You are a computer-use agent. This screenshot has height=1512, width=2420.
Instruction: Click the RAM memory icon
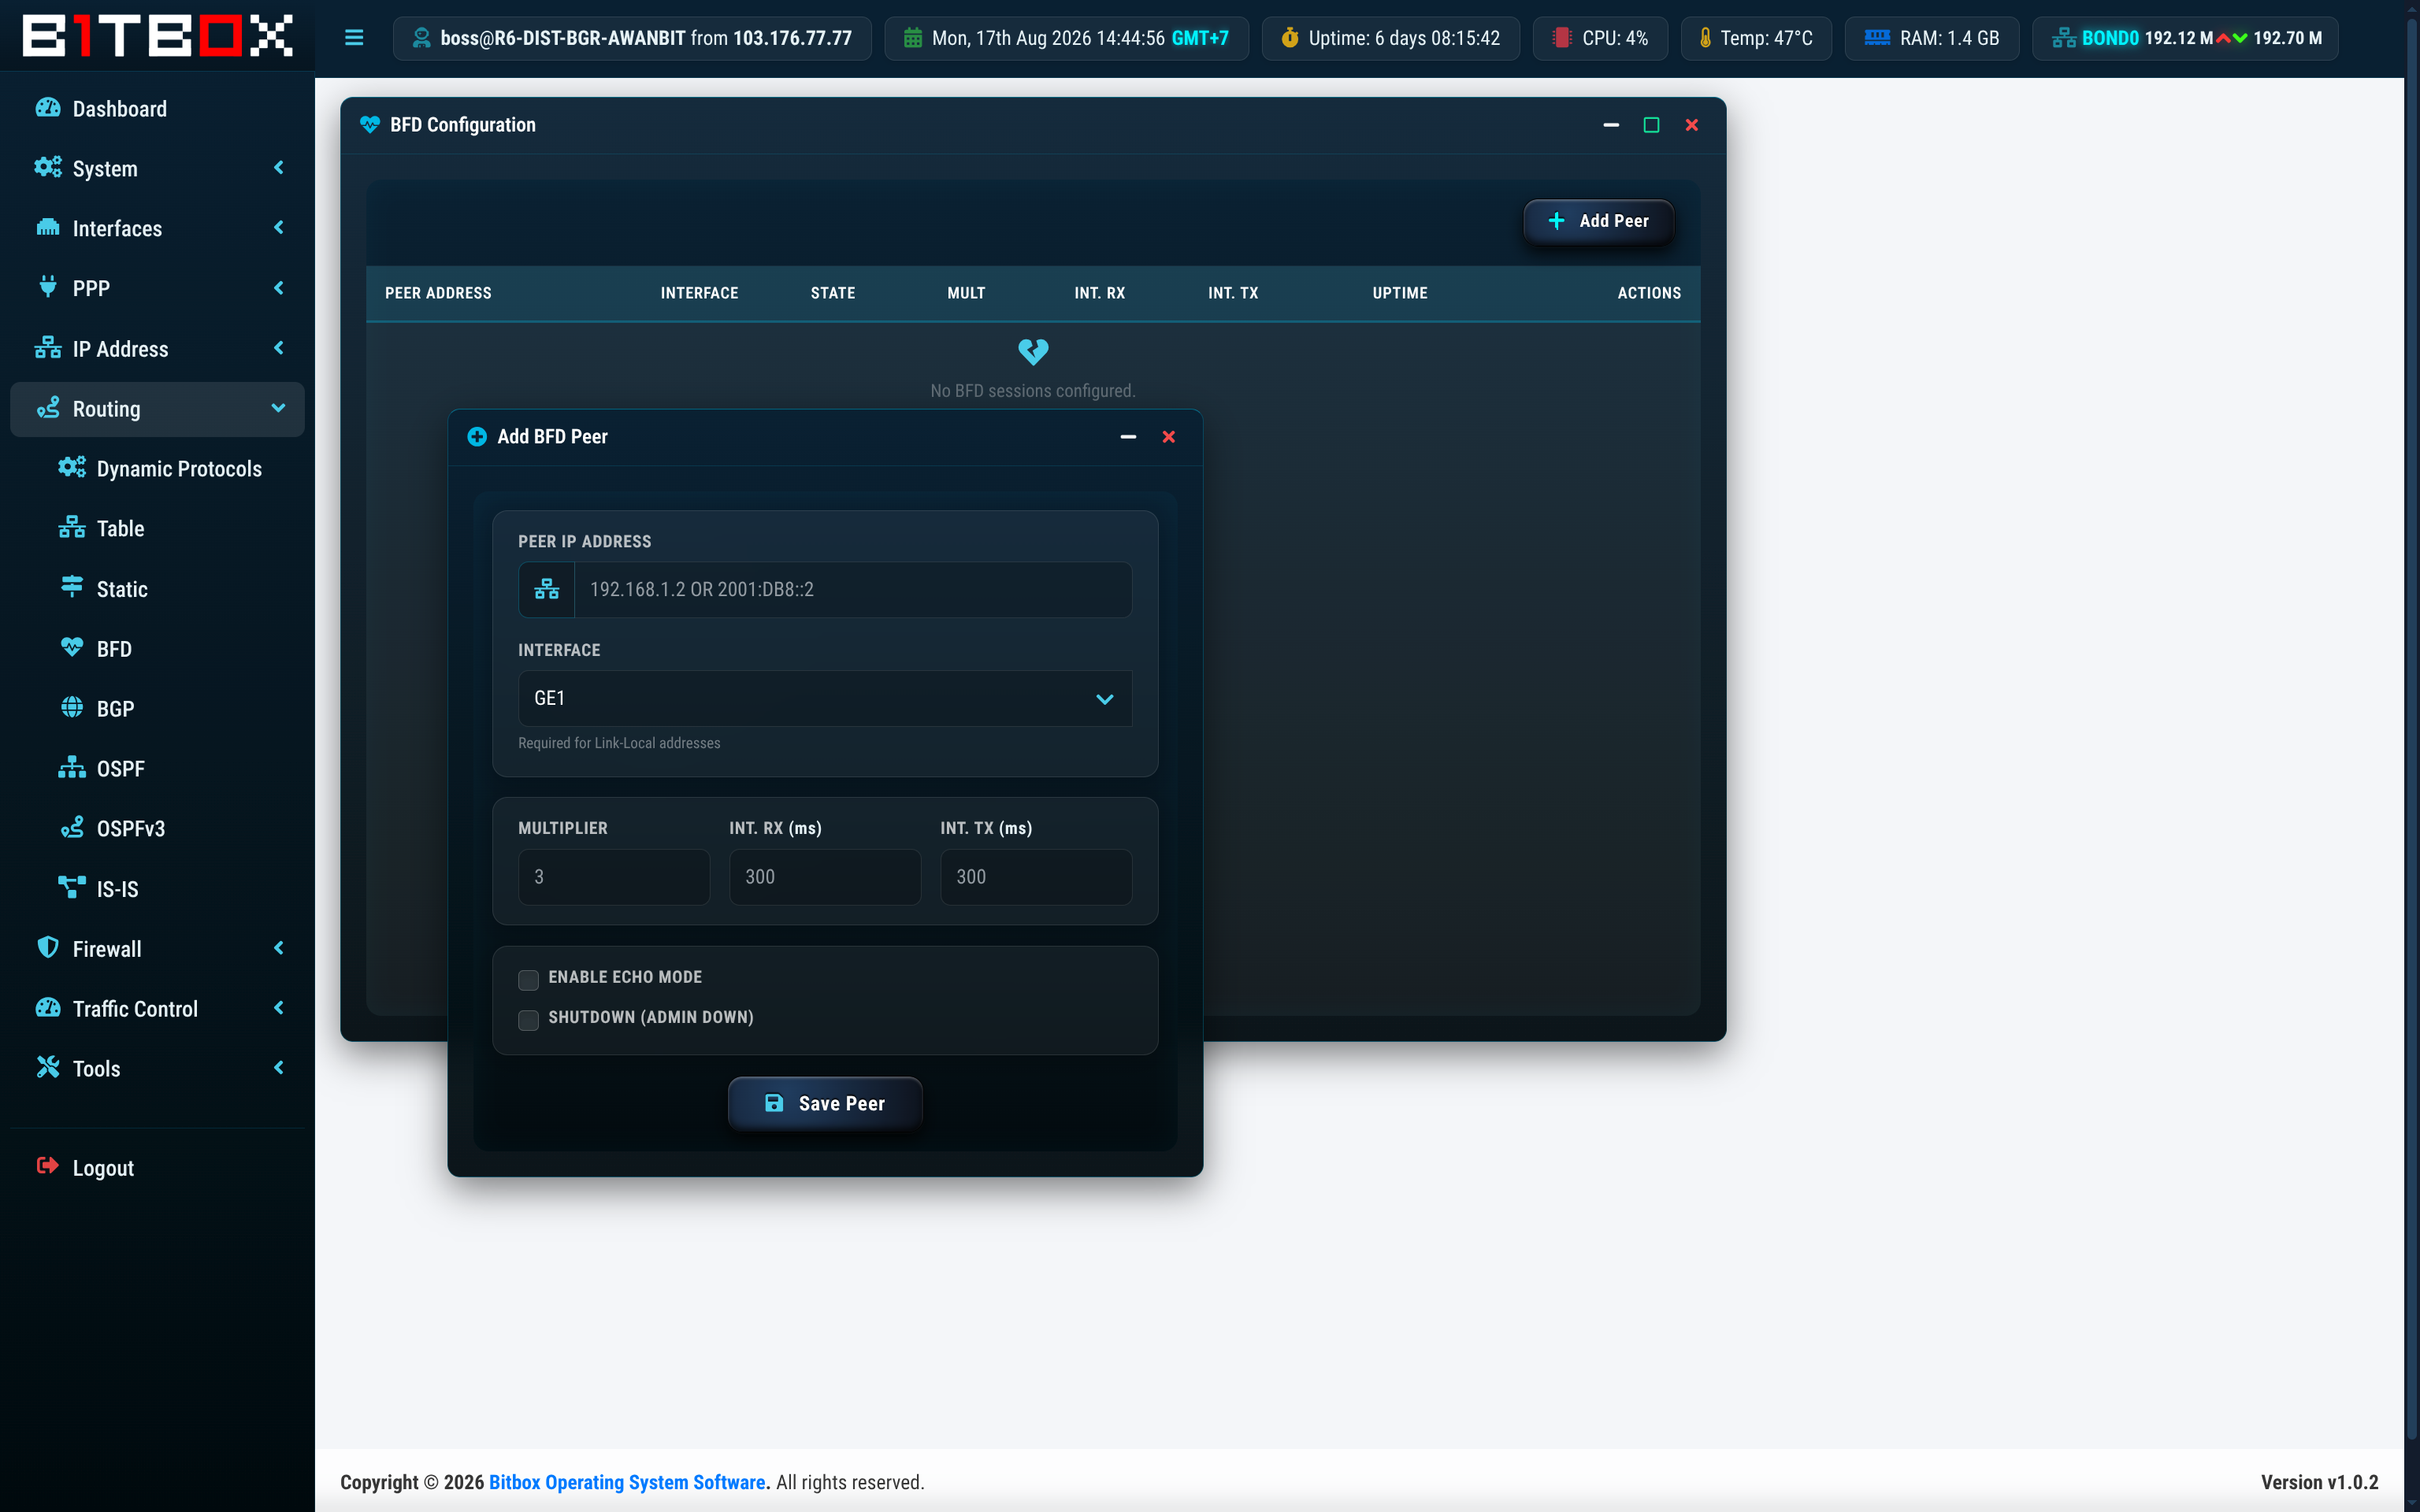click(1877, 38)
